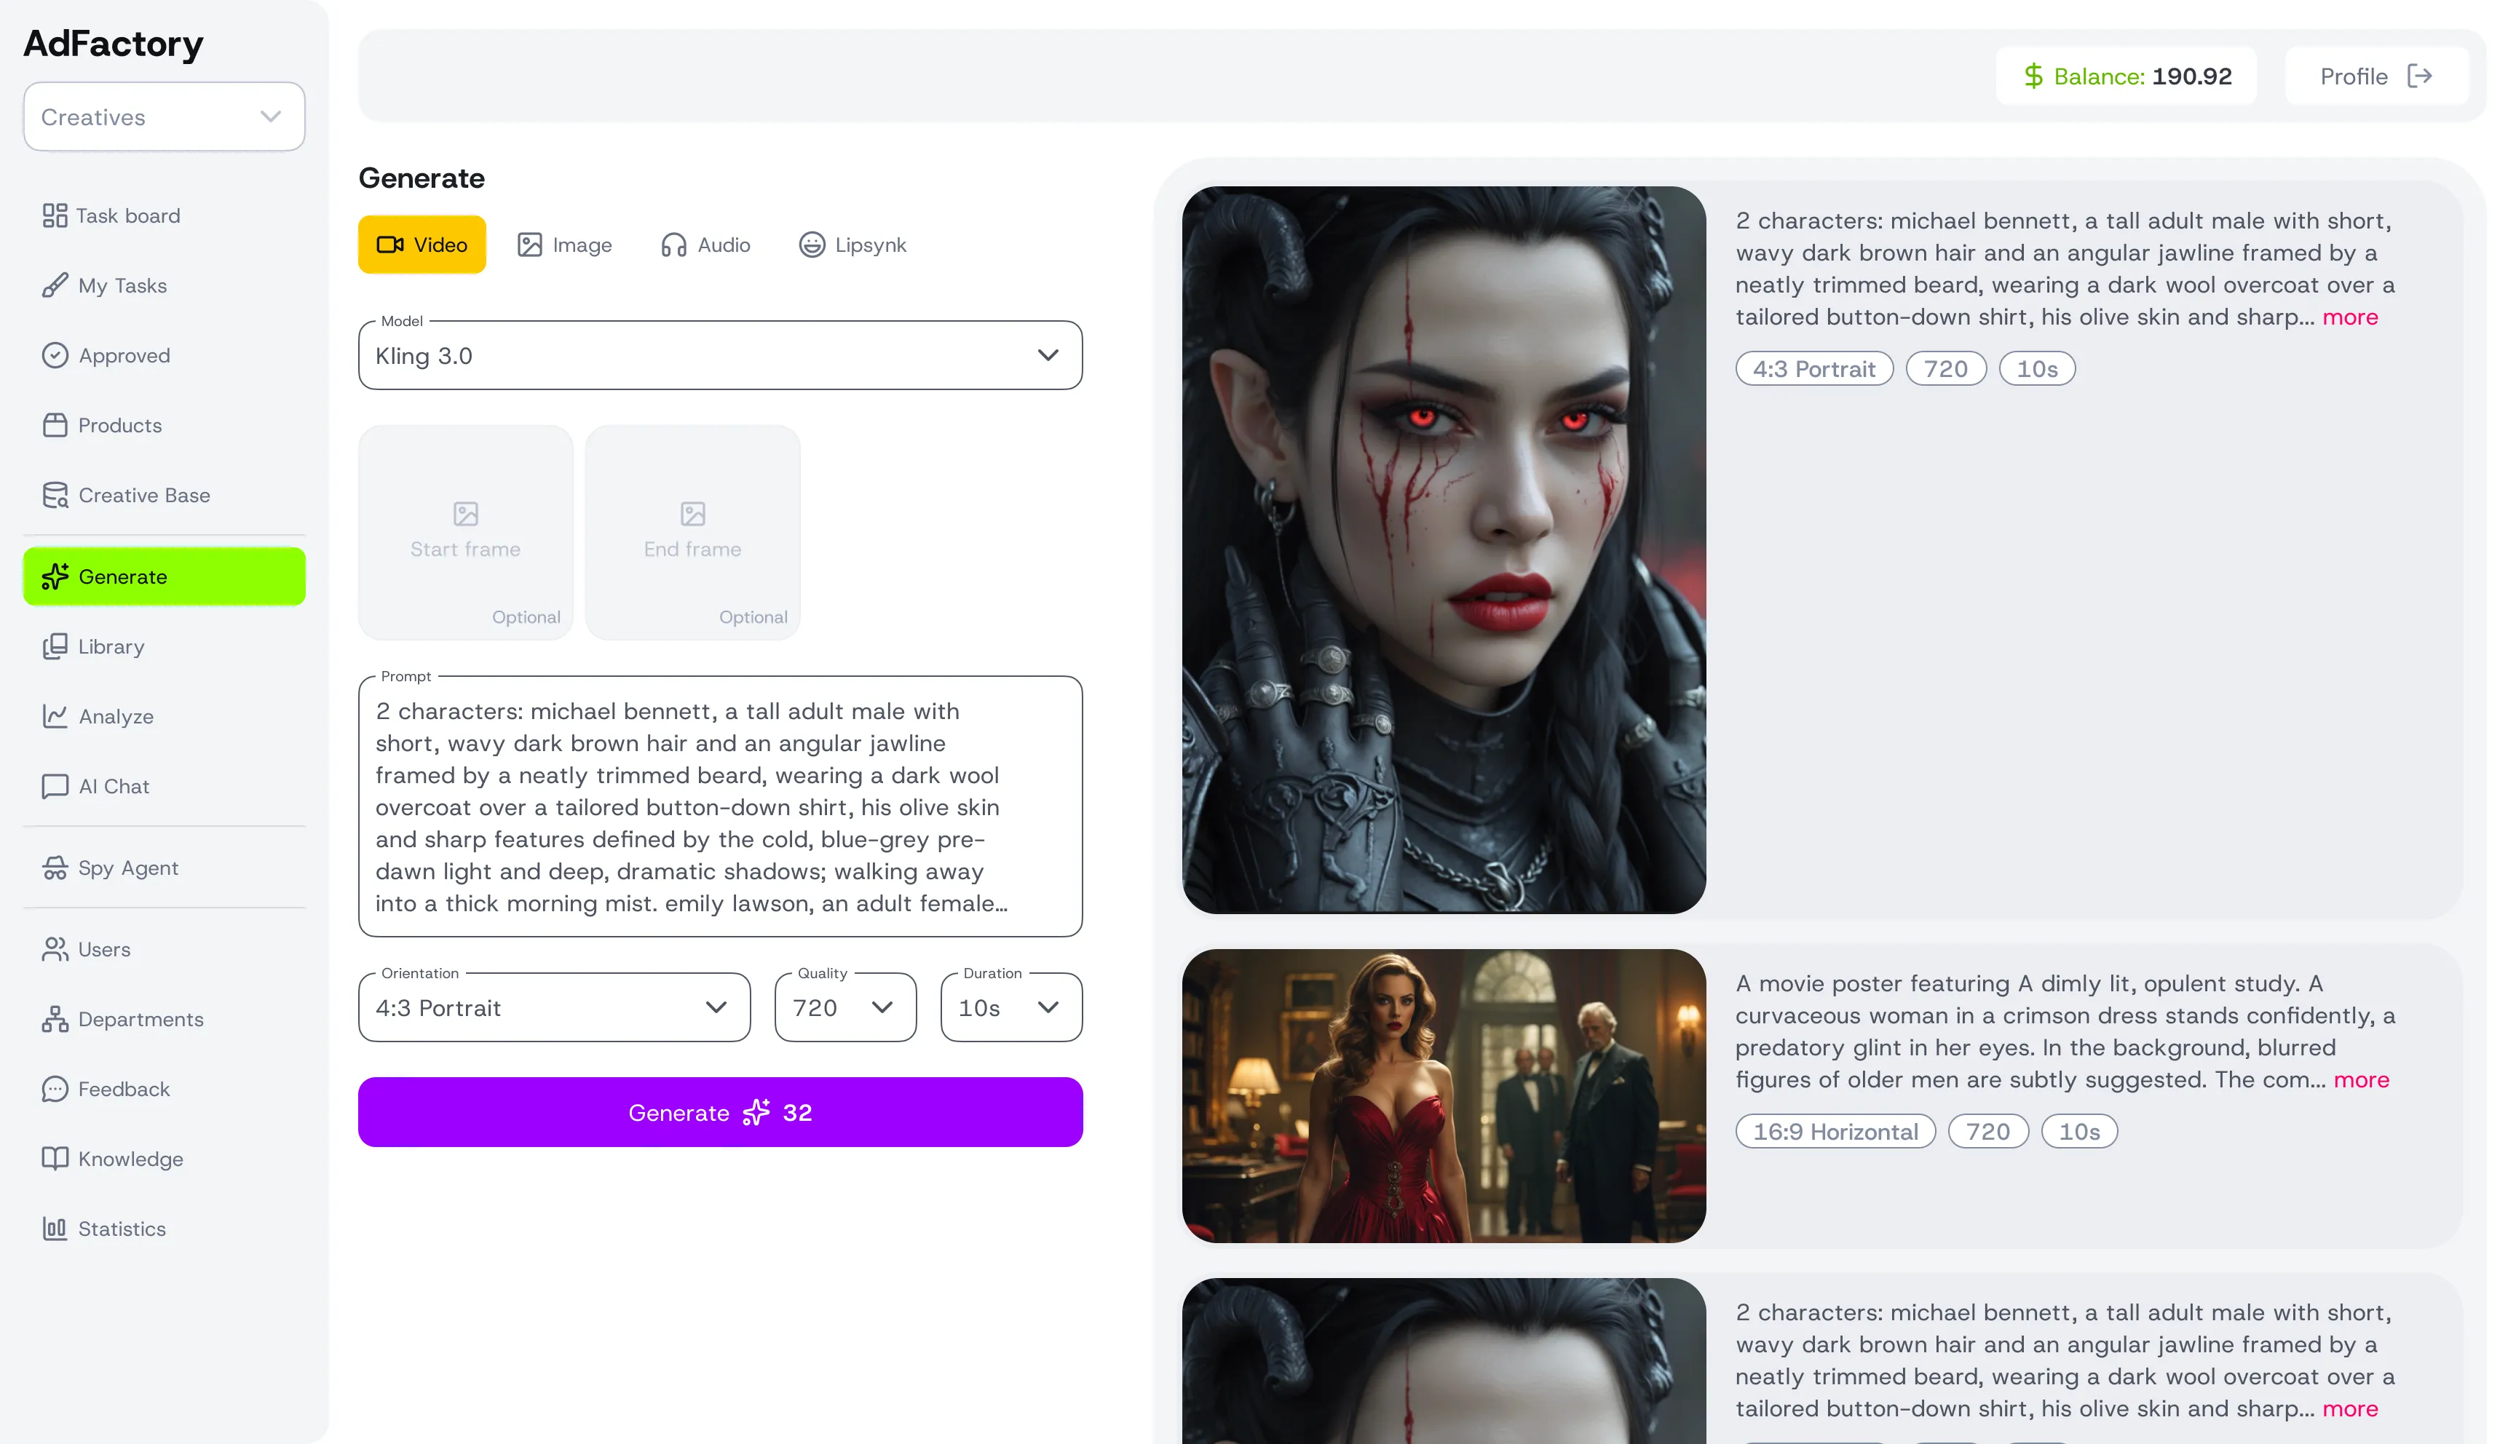Open AI Chat speech bubble icon
Viewport: 2516px width, 1444px height.
tap(55, 787)
